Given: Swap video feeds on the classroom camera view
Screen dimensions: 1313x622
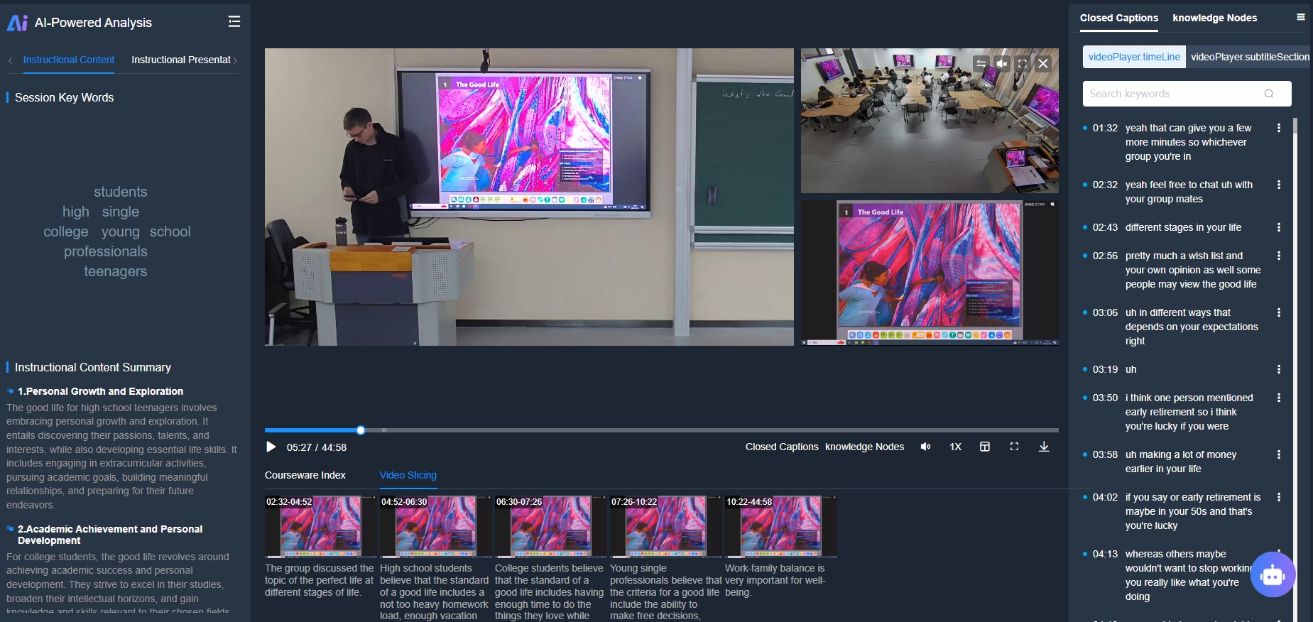Looking at the screenshot, I should click(981, 63).
